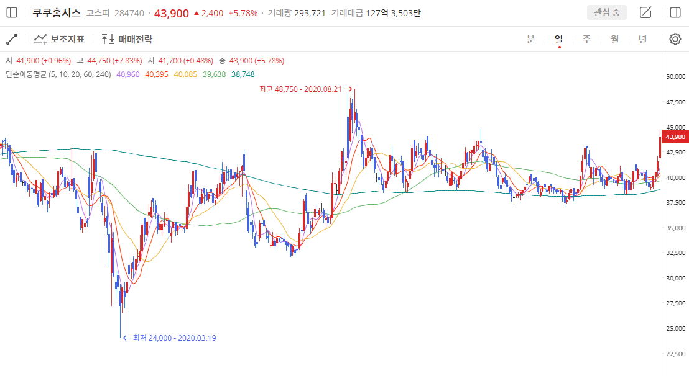Toggle the left sidebar panel icon
This screenshot has width=689, height=376.
(x=12, y=12)
